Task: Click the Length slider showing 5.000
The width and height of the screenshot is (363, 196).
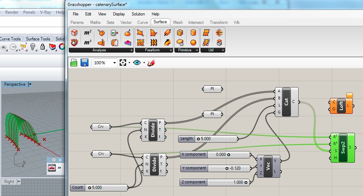Action: [208, 139]
